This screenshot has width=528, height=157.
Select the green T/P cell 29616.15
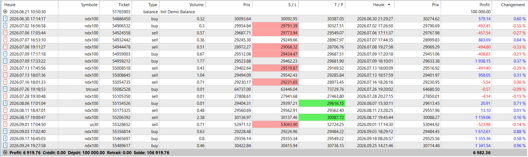click(x=322, y=103)
